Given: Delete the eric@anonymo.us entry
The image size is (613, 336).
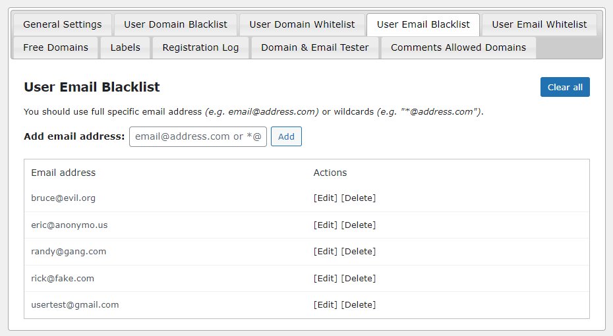Looking at the screenshot, I should tap(359, 225).
